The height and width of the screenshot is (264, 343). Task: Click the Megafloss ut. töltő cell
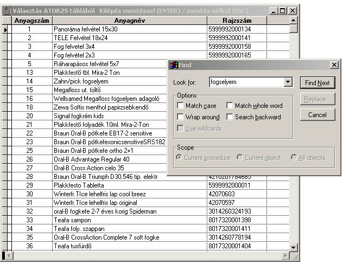pyautogui.click(x=110, y=90)
